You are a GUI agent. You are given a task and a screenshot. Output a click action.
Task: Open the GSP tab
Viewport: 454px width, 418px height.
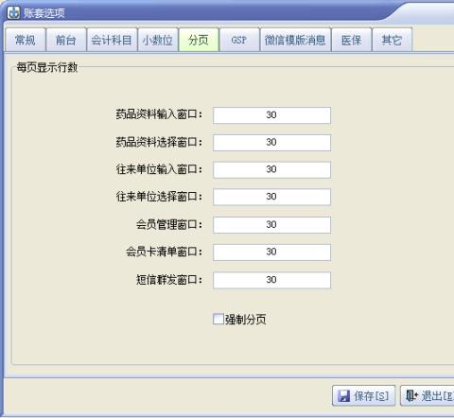coord(239,40)
